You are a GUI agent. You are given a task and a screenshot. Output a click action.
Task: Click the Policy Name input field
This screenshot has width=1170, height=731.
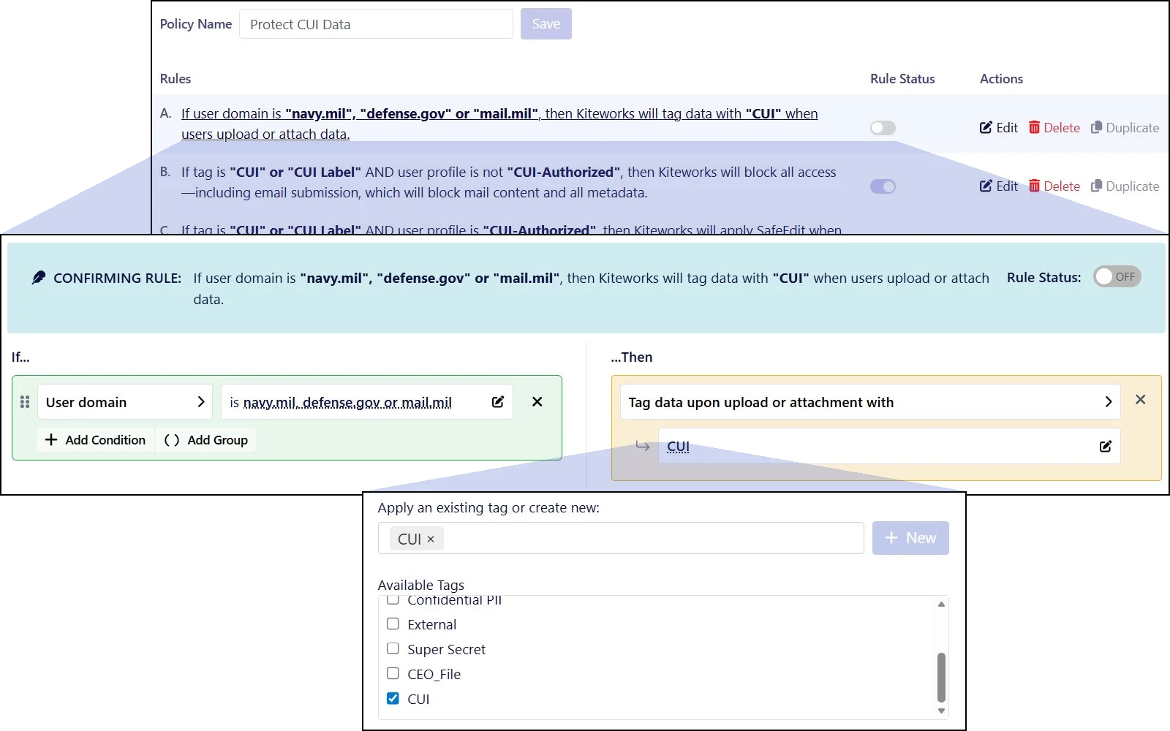[376, 24]
